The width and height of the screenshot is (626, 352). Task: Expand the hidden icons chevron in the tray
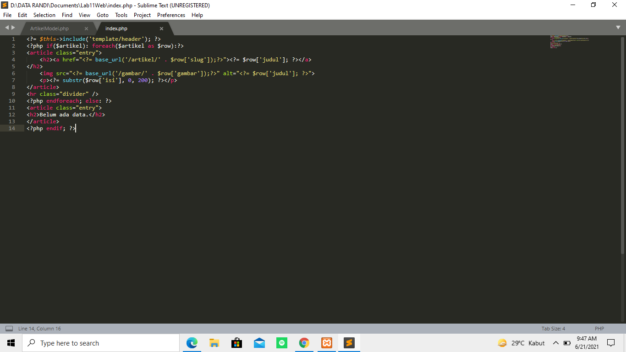pyautogui.click(x=555, y=343)
